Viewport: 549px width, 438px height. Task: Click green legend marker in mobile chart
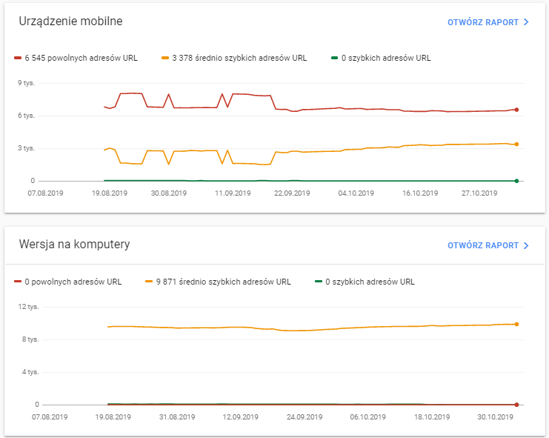(x=335, y=58)
